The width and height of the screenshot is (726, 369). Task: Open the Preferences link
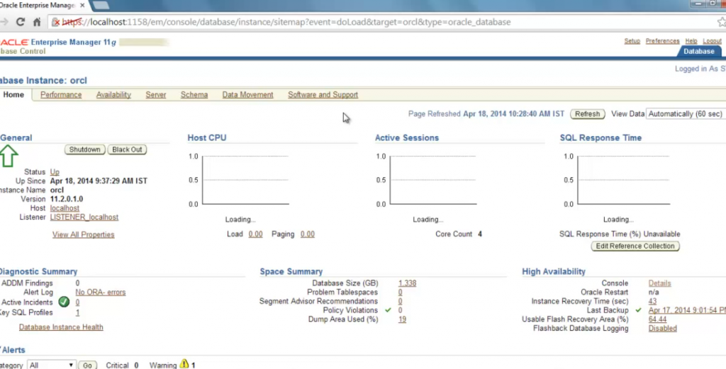tap(663, 41)
